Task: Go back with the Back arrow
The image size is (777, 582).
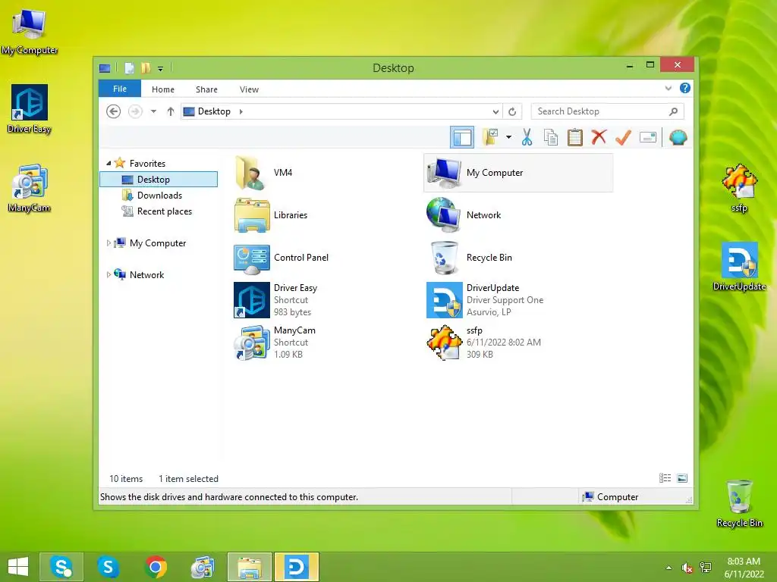Action: pos(114,112)
